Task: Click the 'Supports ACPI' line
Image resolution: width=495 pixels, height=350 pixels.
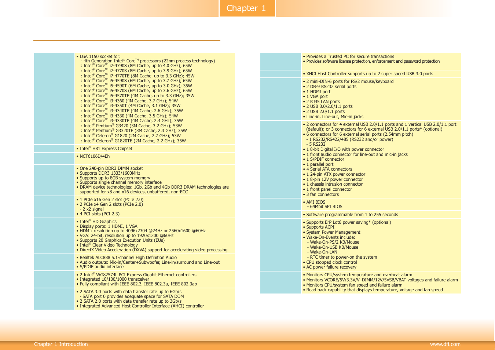Action: pyautogui.click(x=319, y=227)
